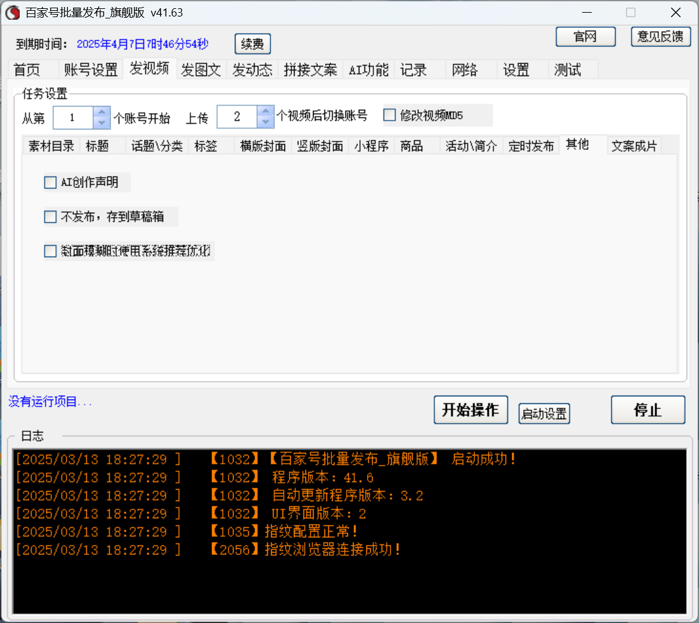The width and height of the screenshot is (699, 623).
Task: Click the 续费 renew button
Action: tap(253, 44)
